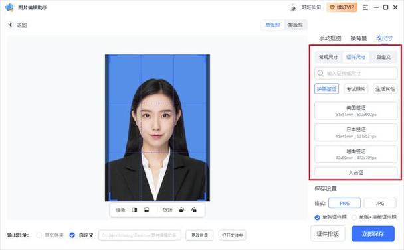Open the 换背景 change background tab
The image size is (404, 250).
pos(358,38)
